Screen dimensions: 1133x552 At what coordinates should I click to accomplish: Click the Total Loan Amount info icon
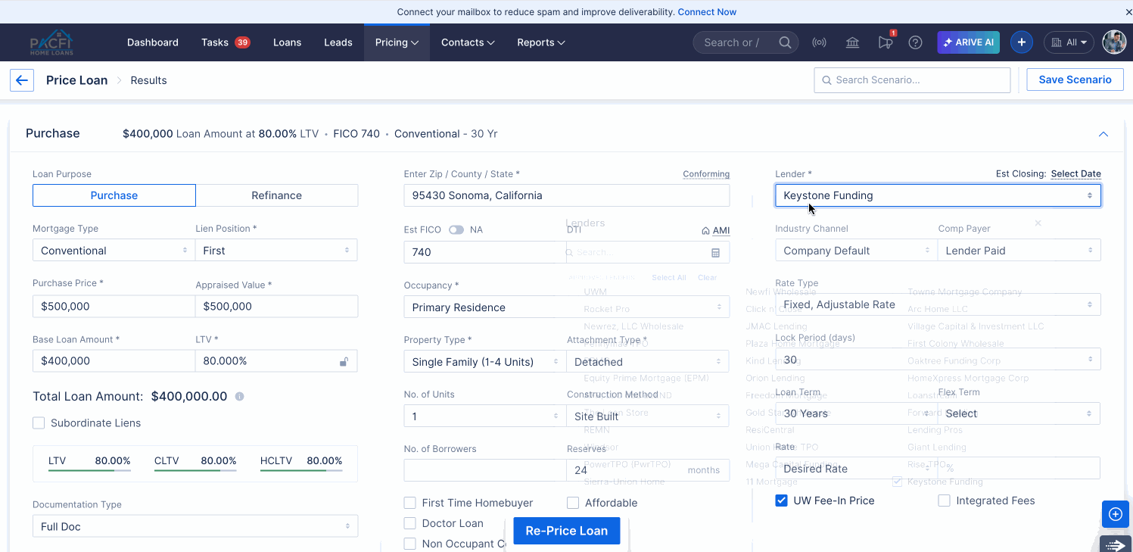click(x=239, y=396)
